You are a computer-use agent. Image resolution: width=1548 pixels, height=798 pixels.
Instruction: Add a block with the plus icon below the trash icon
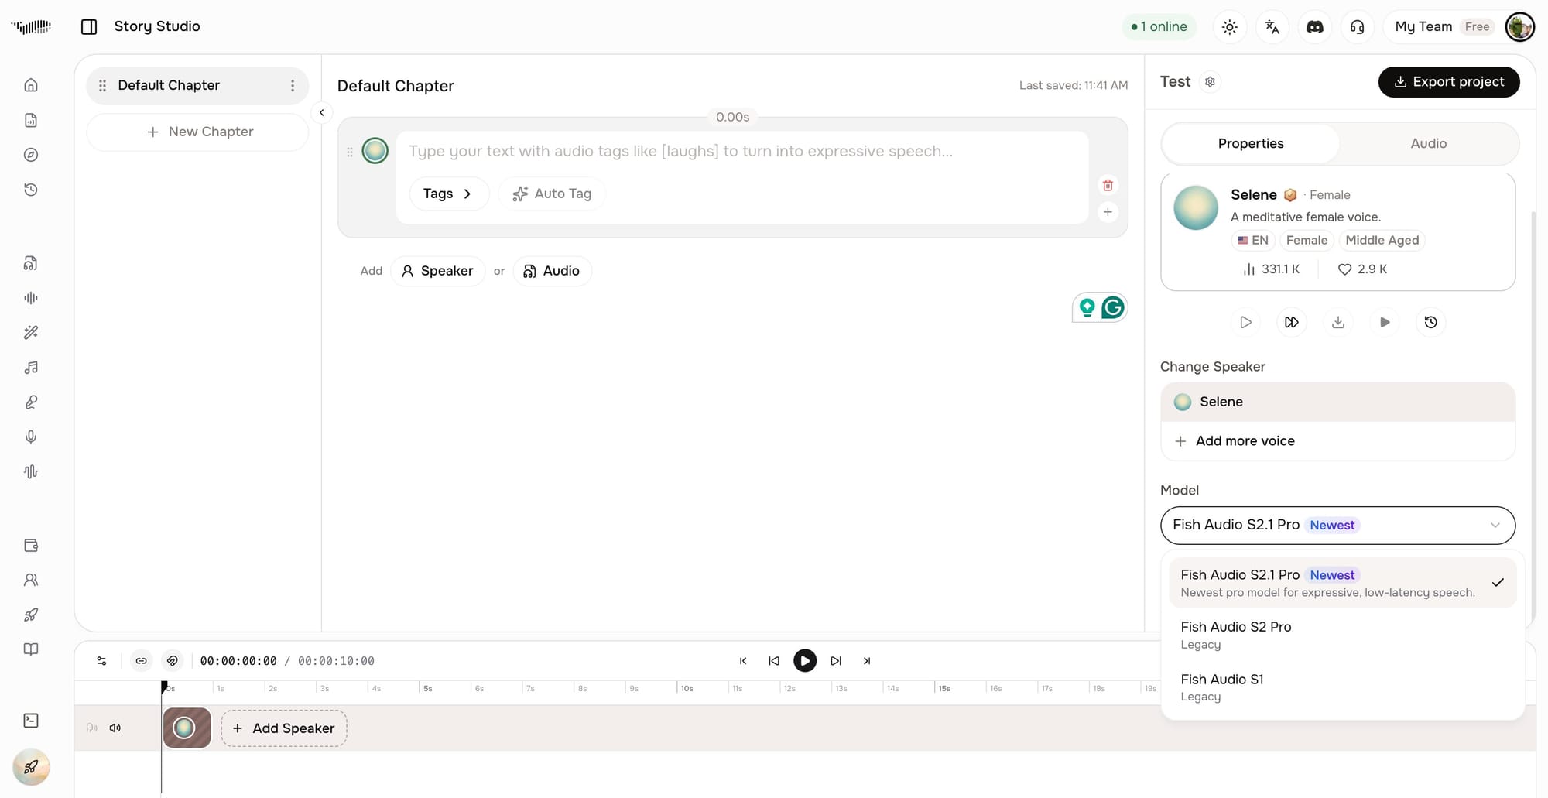click(1108, 212)
